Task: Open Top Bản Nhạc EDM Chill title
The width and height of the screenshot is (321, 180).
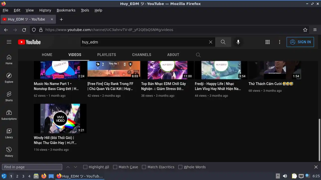Action: (164, 86)
